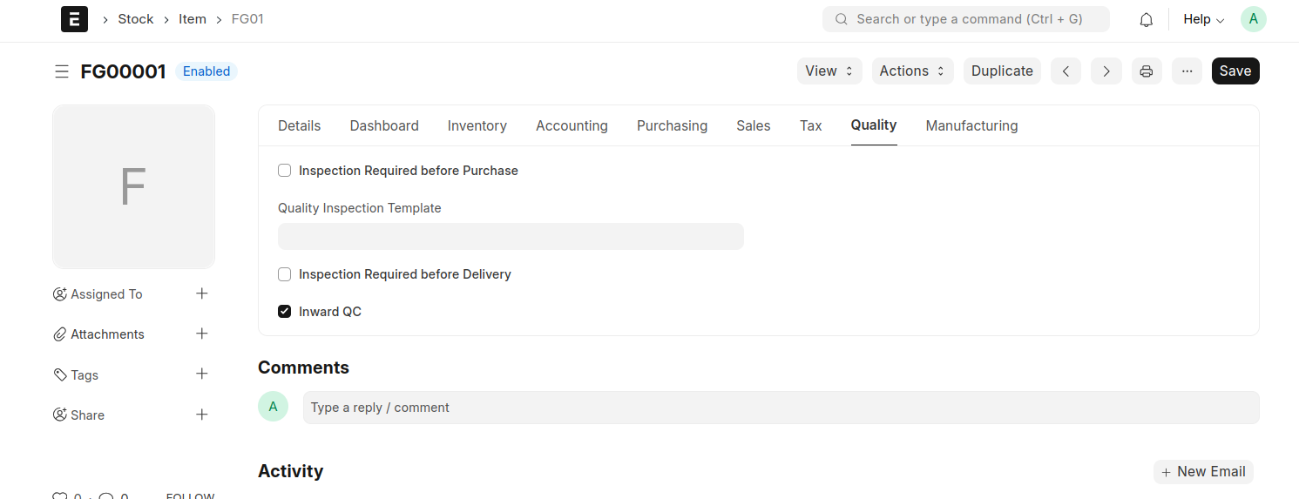Go to the next item record
This screenshot has height=499, width=1299.
tap(1106, 71)
